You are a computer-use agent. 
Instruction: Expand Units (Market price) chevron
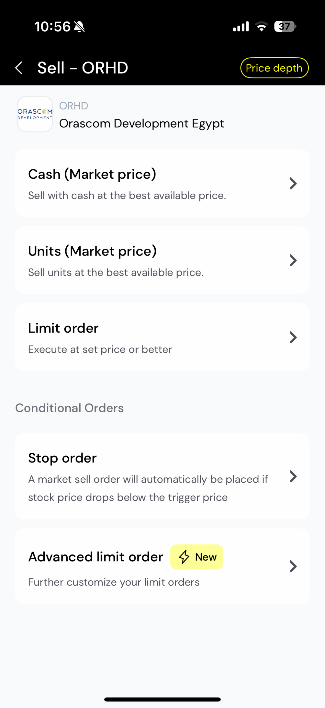[293, 260]
